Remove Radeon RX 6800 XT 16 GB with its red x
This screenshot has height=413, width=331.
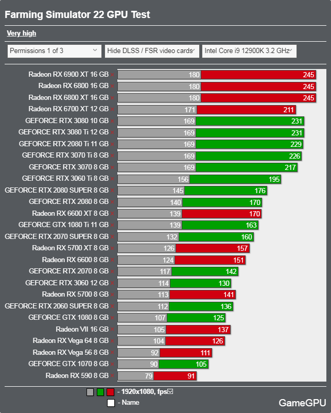[x=112, y=98]
